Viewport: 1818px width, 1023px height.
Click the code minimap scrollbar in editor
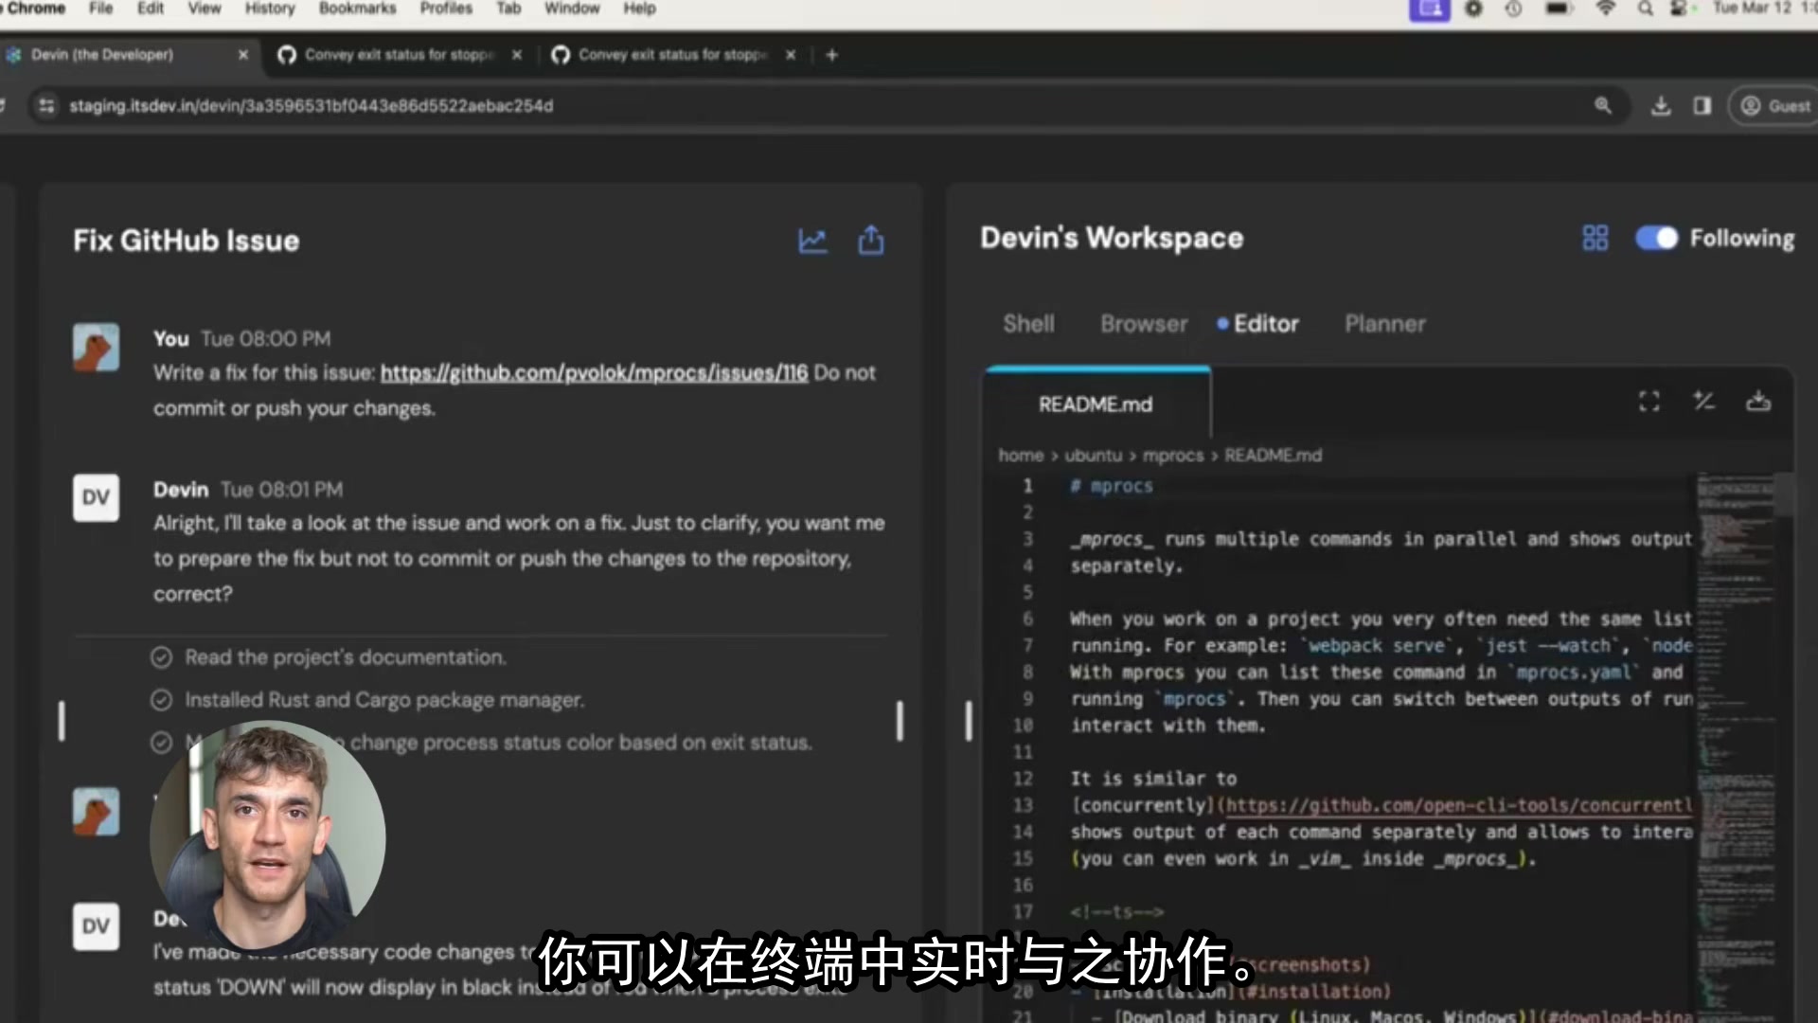[x=1784, y=495]
